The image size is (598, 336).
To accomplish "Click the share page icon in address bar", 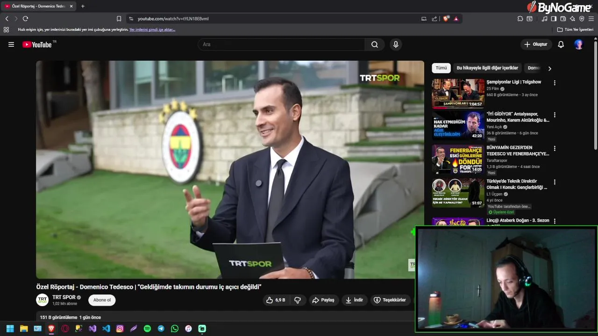I will (434, 19).
